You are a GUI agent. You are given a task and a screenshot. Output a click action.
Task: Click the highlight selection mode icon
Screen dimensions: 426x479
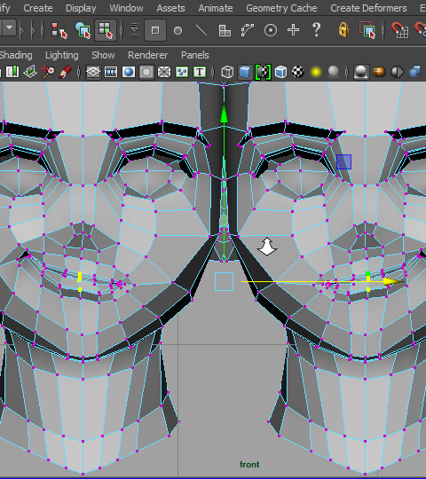(x=367, y=30)
